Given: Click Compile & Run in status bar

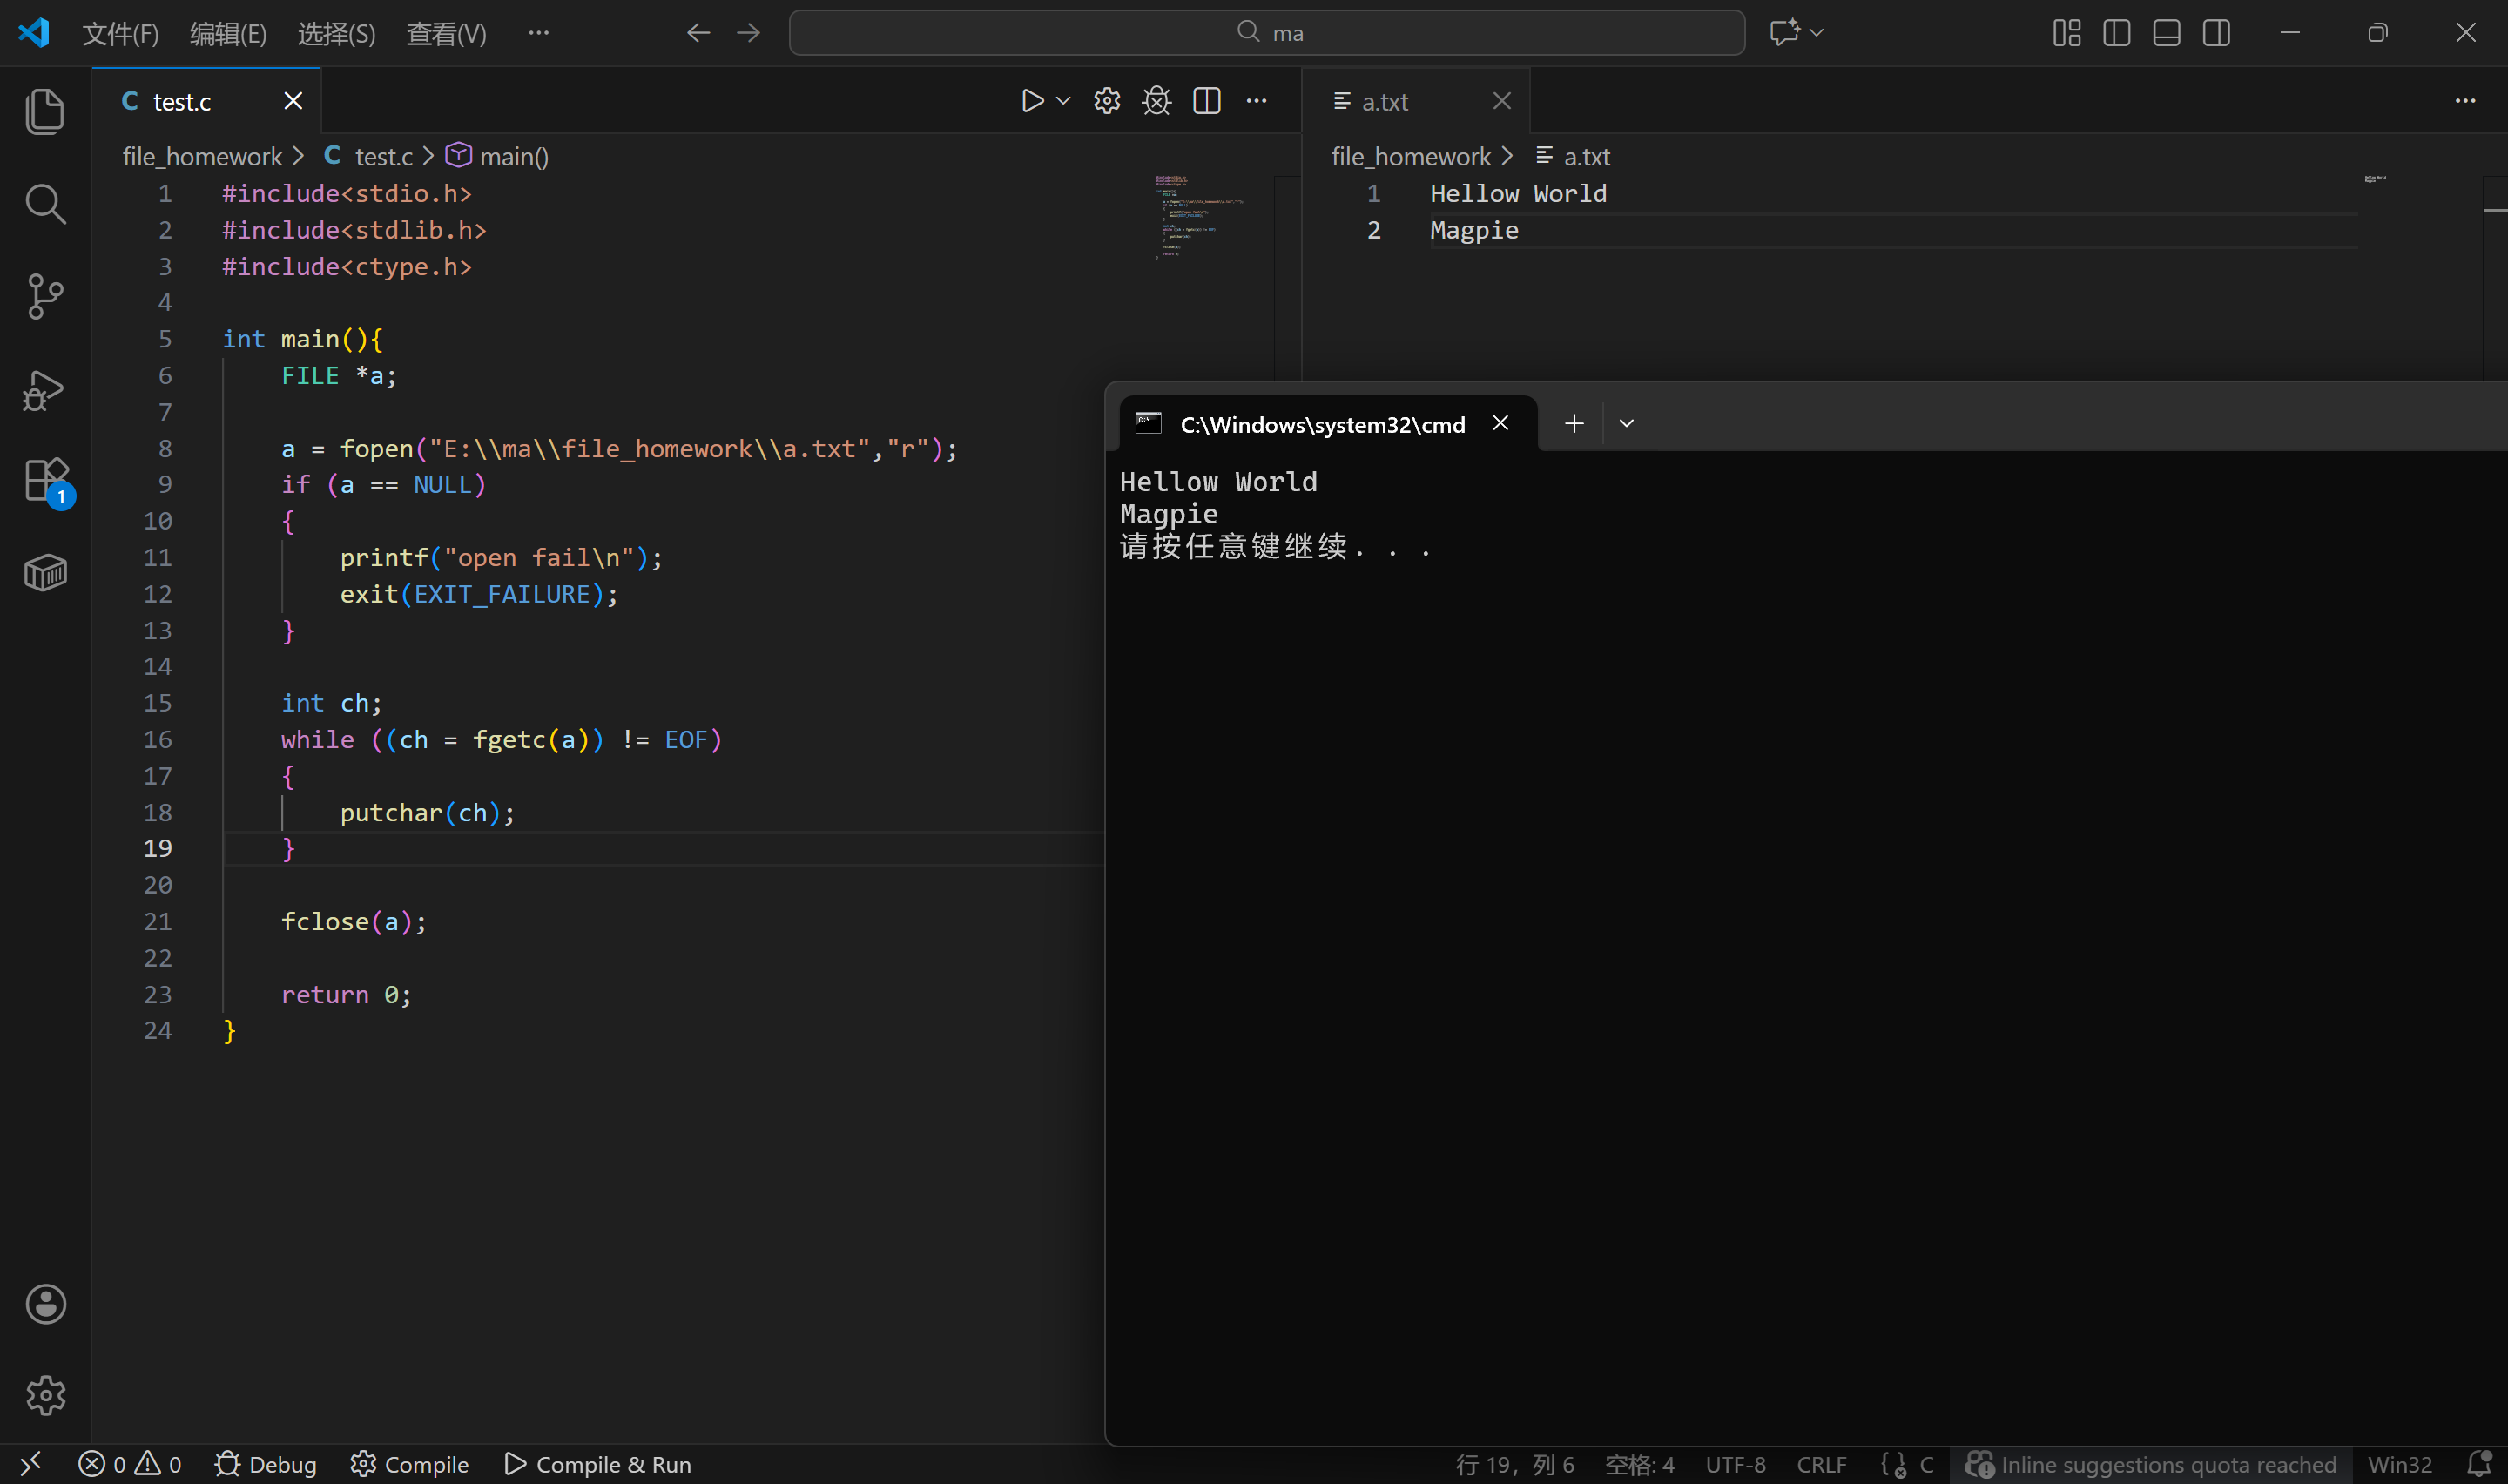Looking at the screenshot, I should (x=597, y=1464).
